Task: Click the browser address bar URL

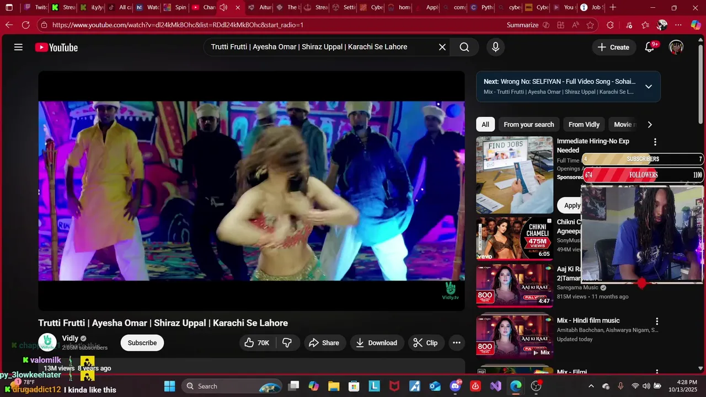Action: tap(178, 25)
